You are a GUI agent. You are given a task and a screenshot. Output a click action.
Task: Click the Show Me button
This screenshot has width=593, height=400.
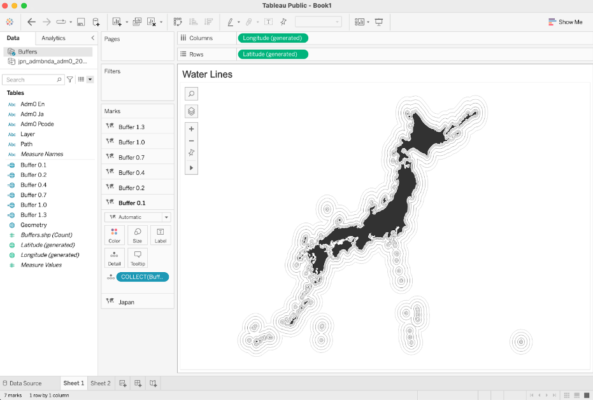(x=565, y=22)
